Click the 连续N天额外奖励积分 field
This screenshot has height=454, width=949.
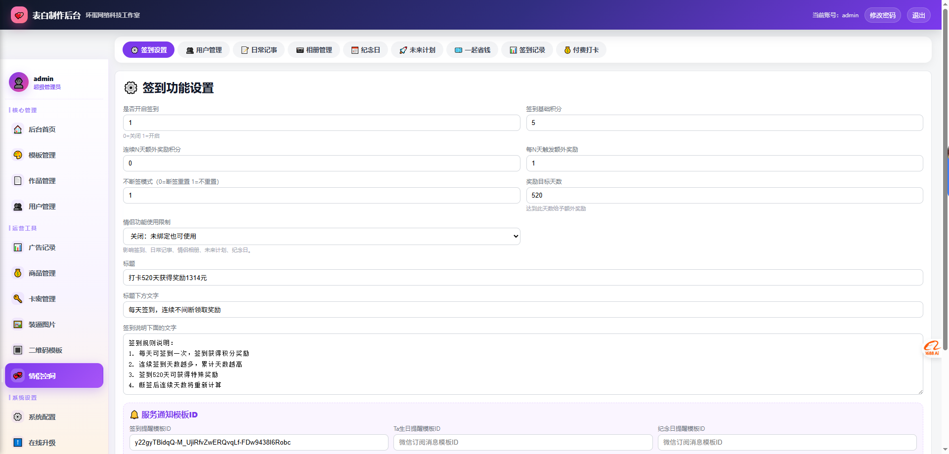321,163
